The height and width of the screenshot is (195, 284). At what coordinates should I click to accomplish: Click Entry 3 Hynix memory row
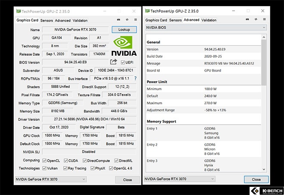click(x=204, y=165)
